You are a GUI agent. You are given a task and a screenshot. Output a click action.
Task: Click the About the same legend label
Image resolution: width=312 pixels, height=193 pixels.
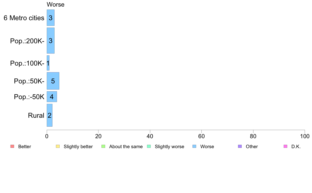click(x=126, y=147)
